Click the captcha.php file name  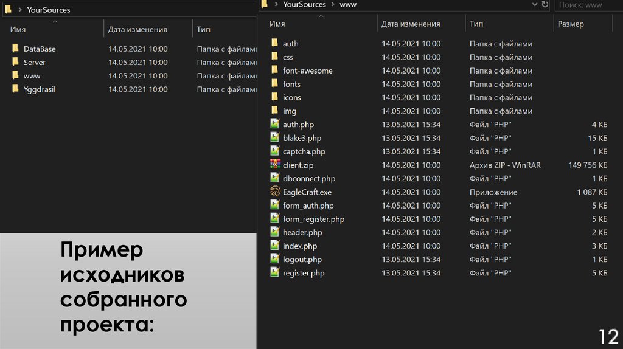coord(304,151)
